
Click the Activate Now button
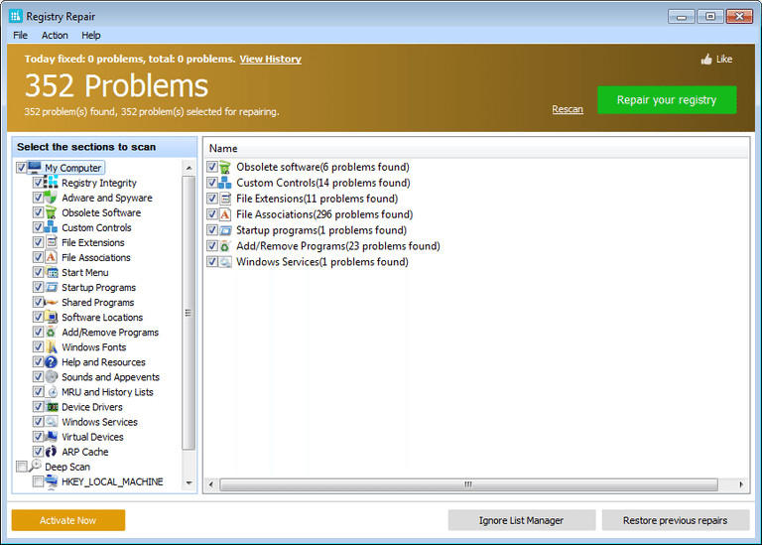(x=68, y=520)
